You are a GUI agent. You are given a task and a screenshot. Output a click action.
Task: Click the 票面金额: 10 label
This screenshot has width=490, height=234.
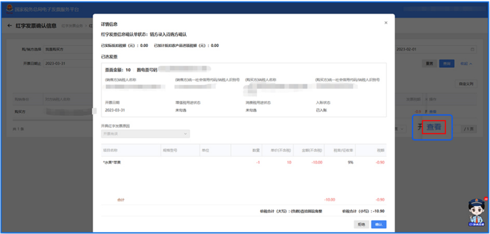coord(118,71)
